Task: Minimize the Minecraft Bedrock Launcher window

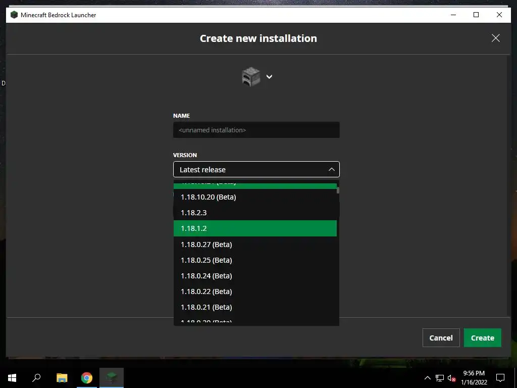Action: [x=453, y=15]
